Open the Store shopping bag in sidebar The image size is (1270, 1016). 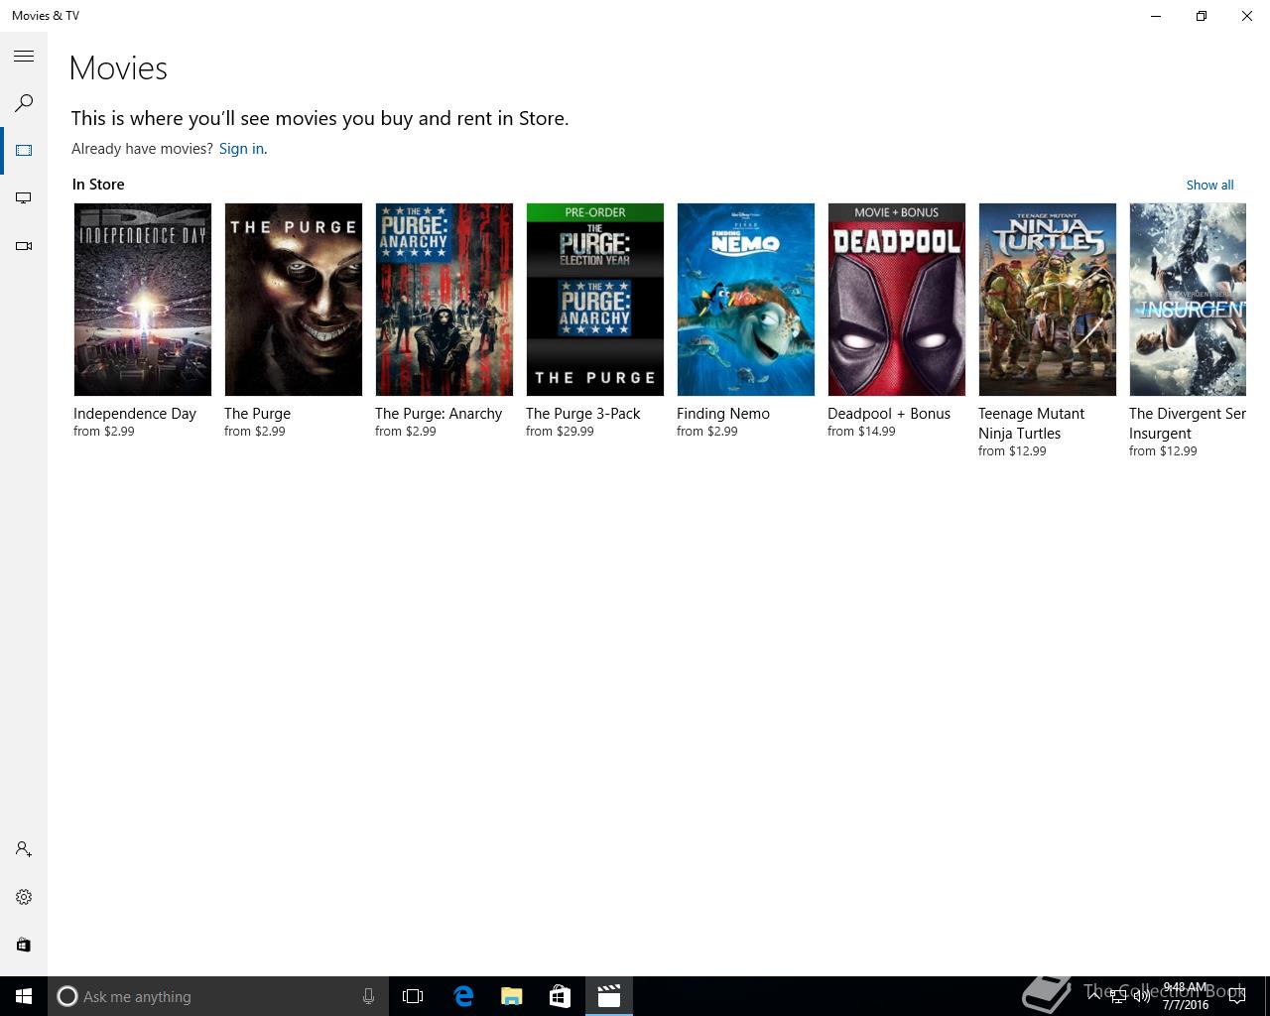tap(24, 945)
